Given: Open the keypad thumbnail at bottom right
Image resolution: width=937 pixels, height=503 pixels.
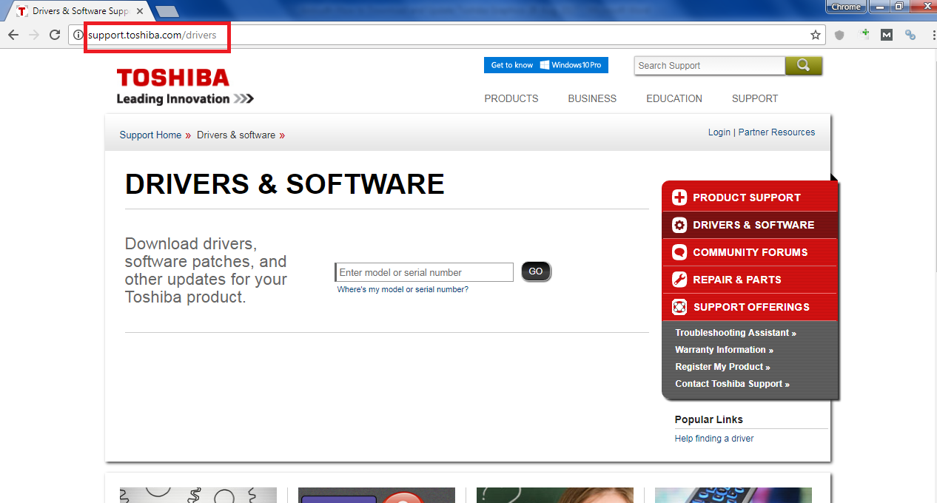Looking at the screenshot, I should pos(733,495).
